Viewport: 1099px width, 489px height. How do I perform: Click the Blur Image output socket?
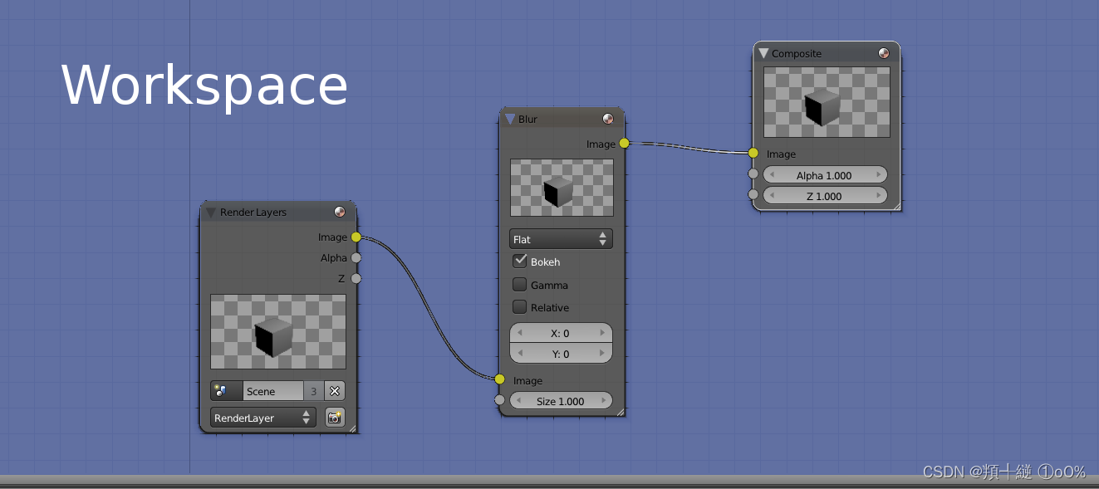(625, 144)
